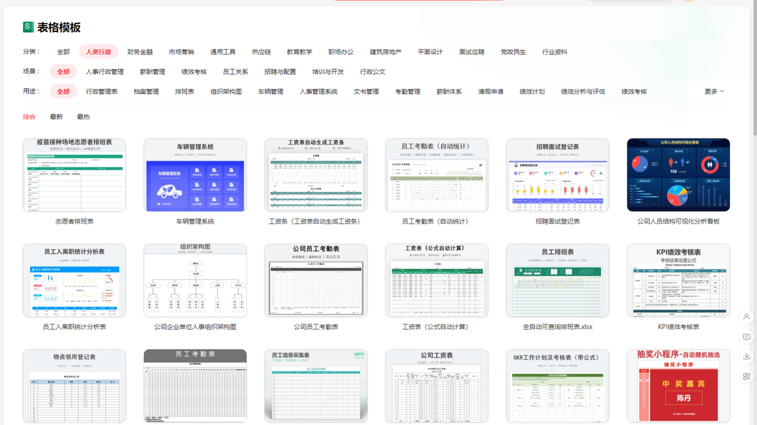Image resolution: width=757 pixels, height=425 pixels.
Task: Sort templates by 最热
Action: (x=83, y=117)
